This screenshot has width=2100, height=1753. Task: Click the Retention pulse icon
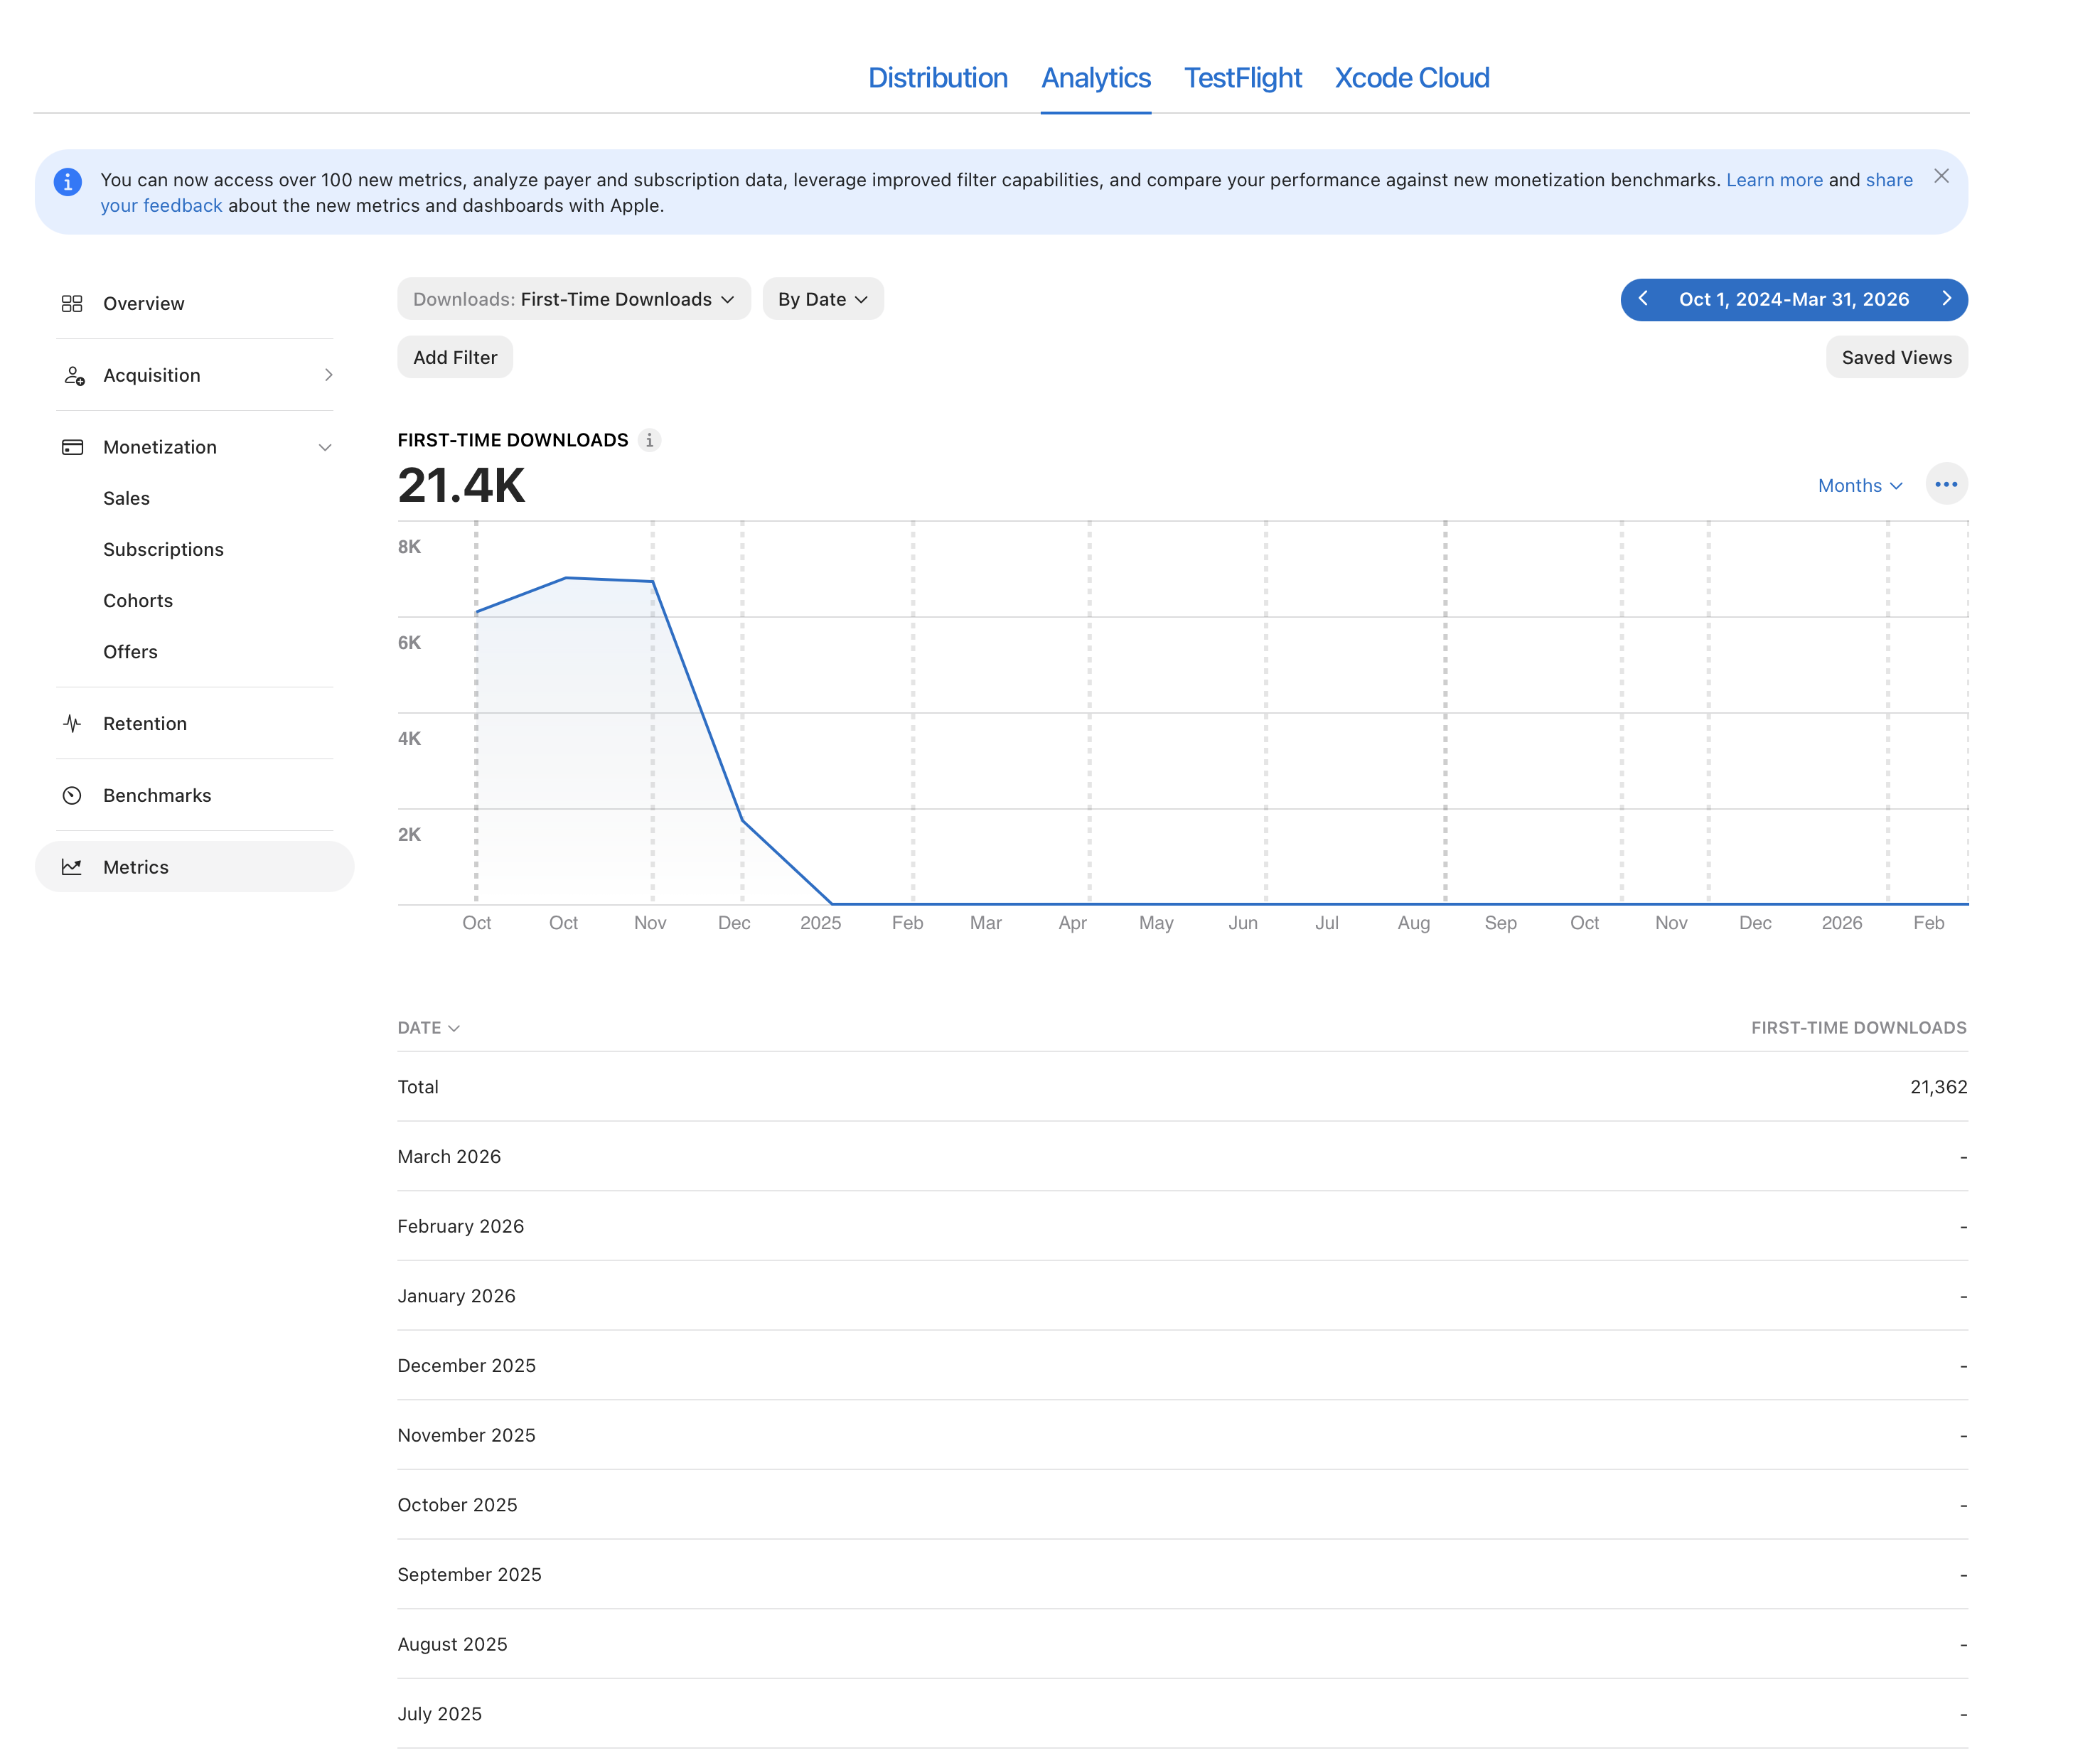tap(72, 723)
